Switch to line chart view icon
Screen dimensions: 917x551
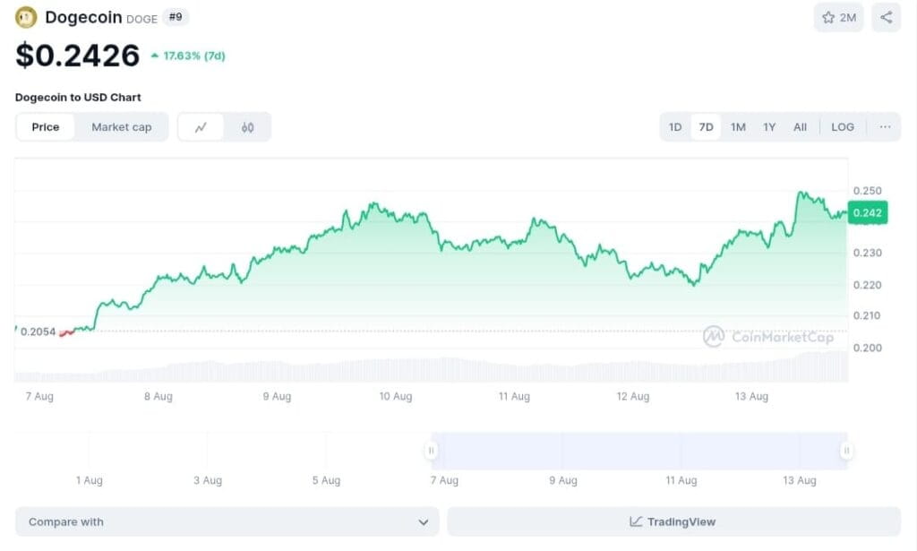pos(201,127)
